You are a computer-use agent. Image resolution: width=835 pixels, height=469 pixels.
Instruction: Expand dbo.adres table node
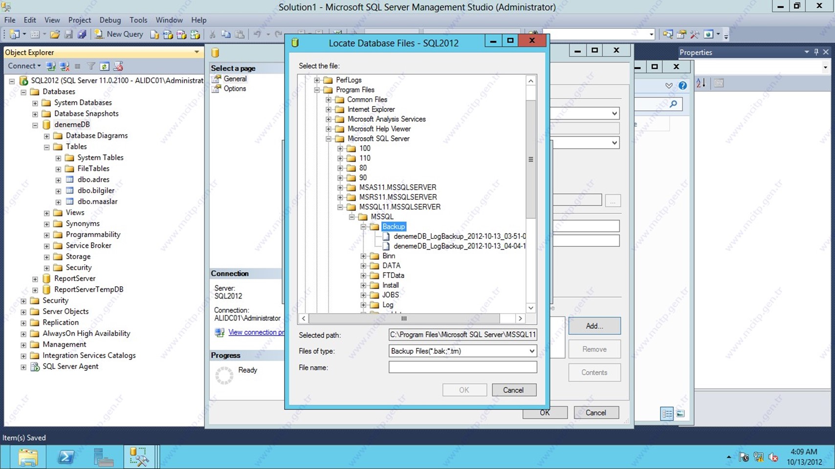click(x=58, y=180)
